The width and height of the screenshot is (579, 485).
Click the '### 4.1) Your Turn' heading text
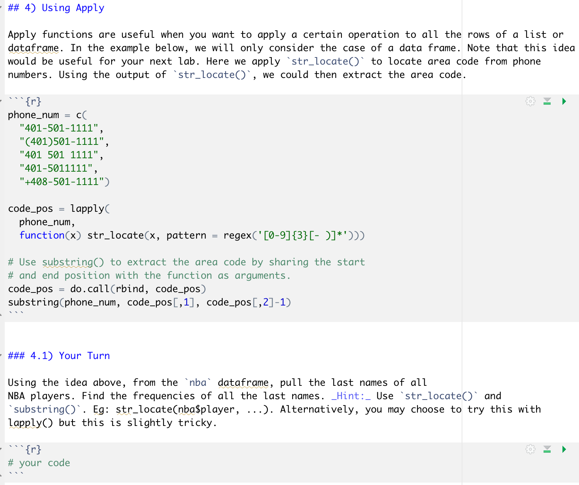coord(59,355)
